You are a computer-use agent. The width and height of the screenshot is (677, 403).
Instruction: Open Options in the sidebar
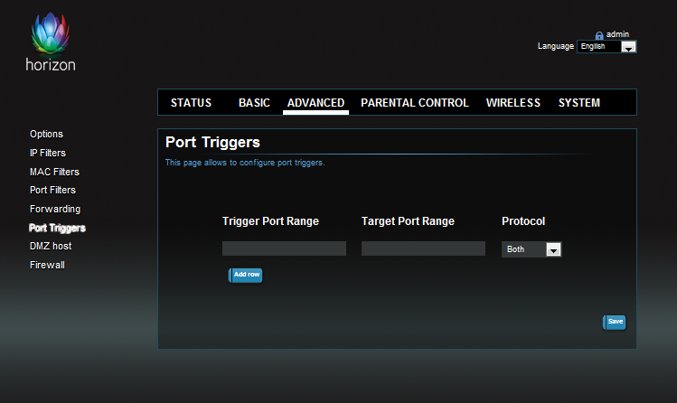[46, 135]
